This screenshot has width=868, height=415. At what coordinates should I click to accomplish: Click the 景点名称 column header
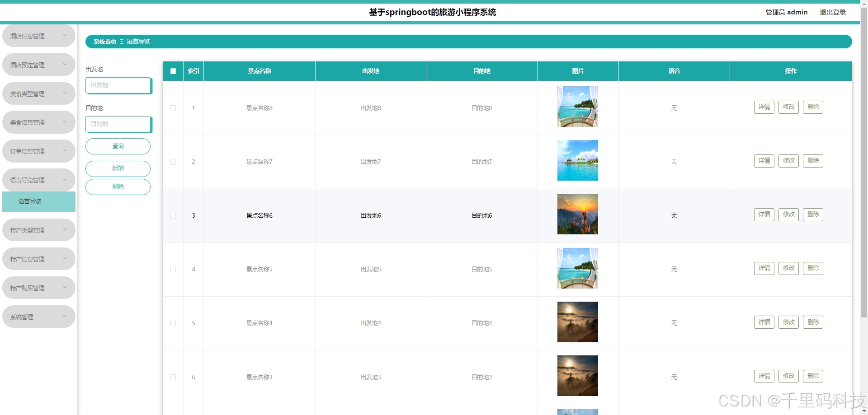259,71
